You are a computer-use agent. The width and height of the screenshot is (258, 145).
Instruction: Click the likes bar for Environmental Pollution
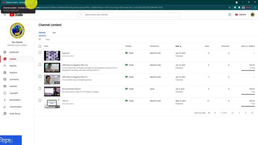click(x=248, y=94)
